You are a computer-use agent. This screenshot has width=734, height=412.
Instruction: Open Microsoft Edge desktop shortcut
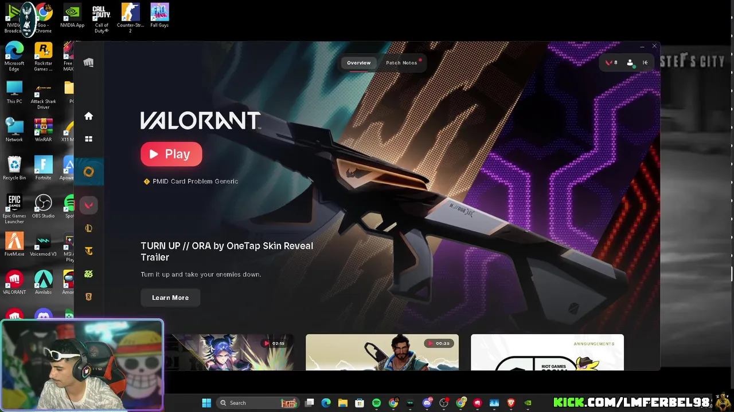(14, 57)
